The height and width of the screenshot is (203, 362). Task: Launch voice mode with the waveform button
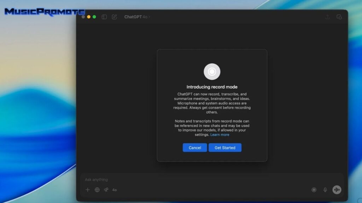pyautogui.click(x=337, y=190)
